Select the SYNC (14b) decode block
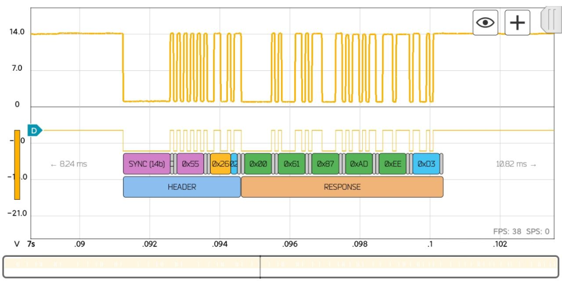The width and height of the screenshot is (562, 281). pyautogui.click(x=147, y=164)
